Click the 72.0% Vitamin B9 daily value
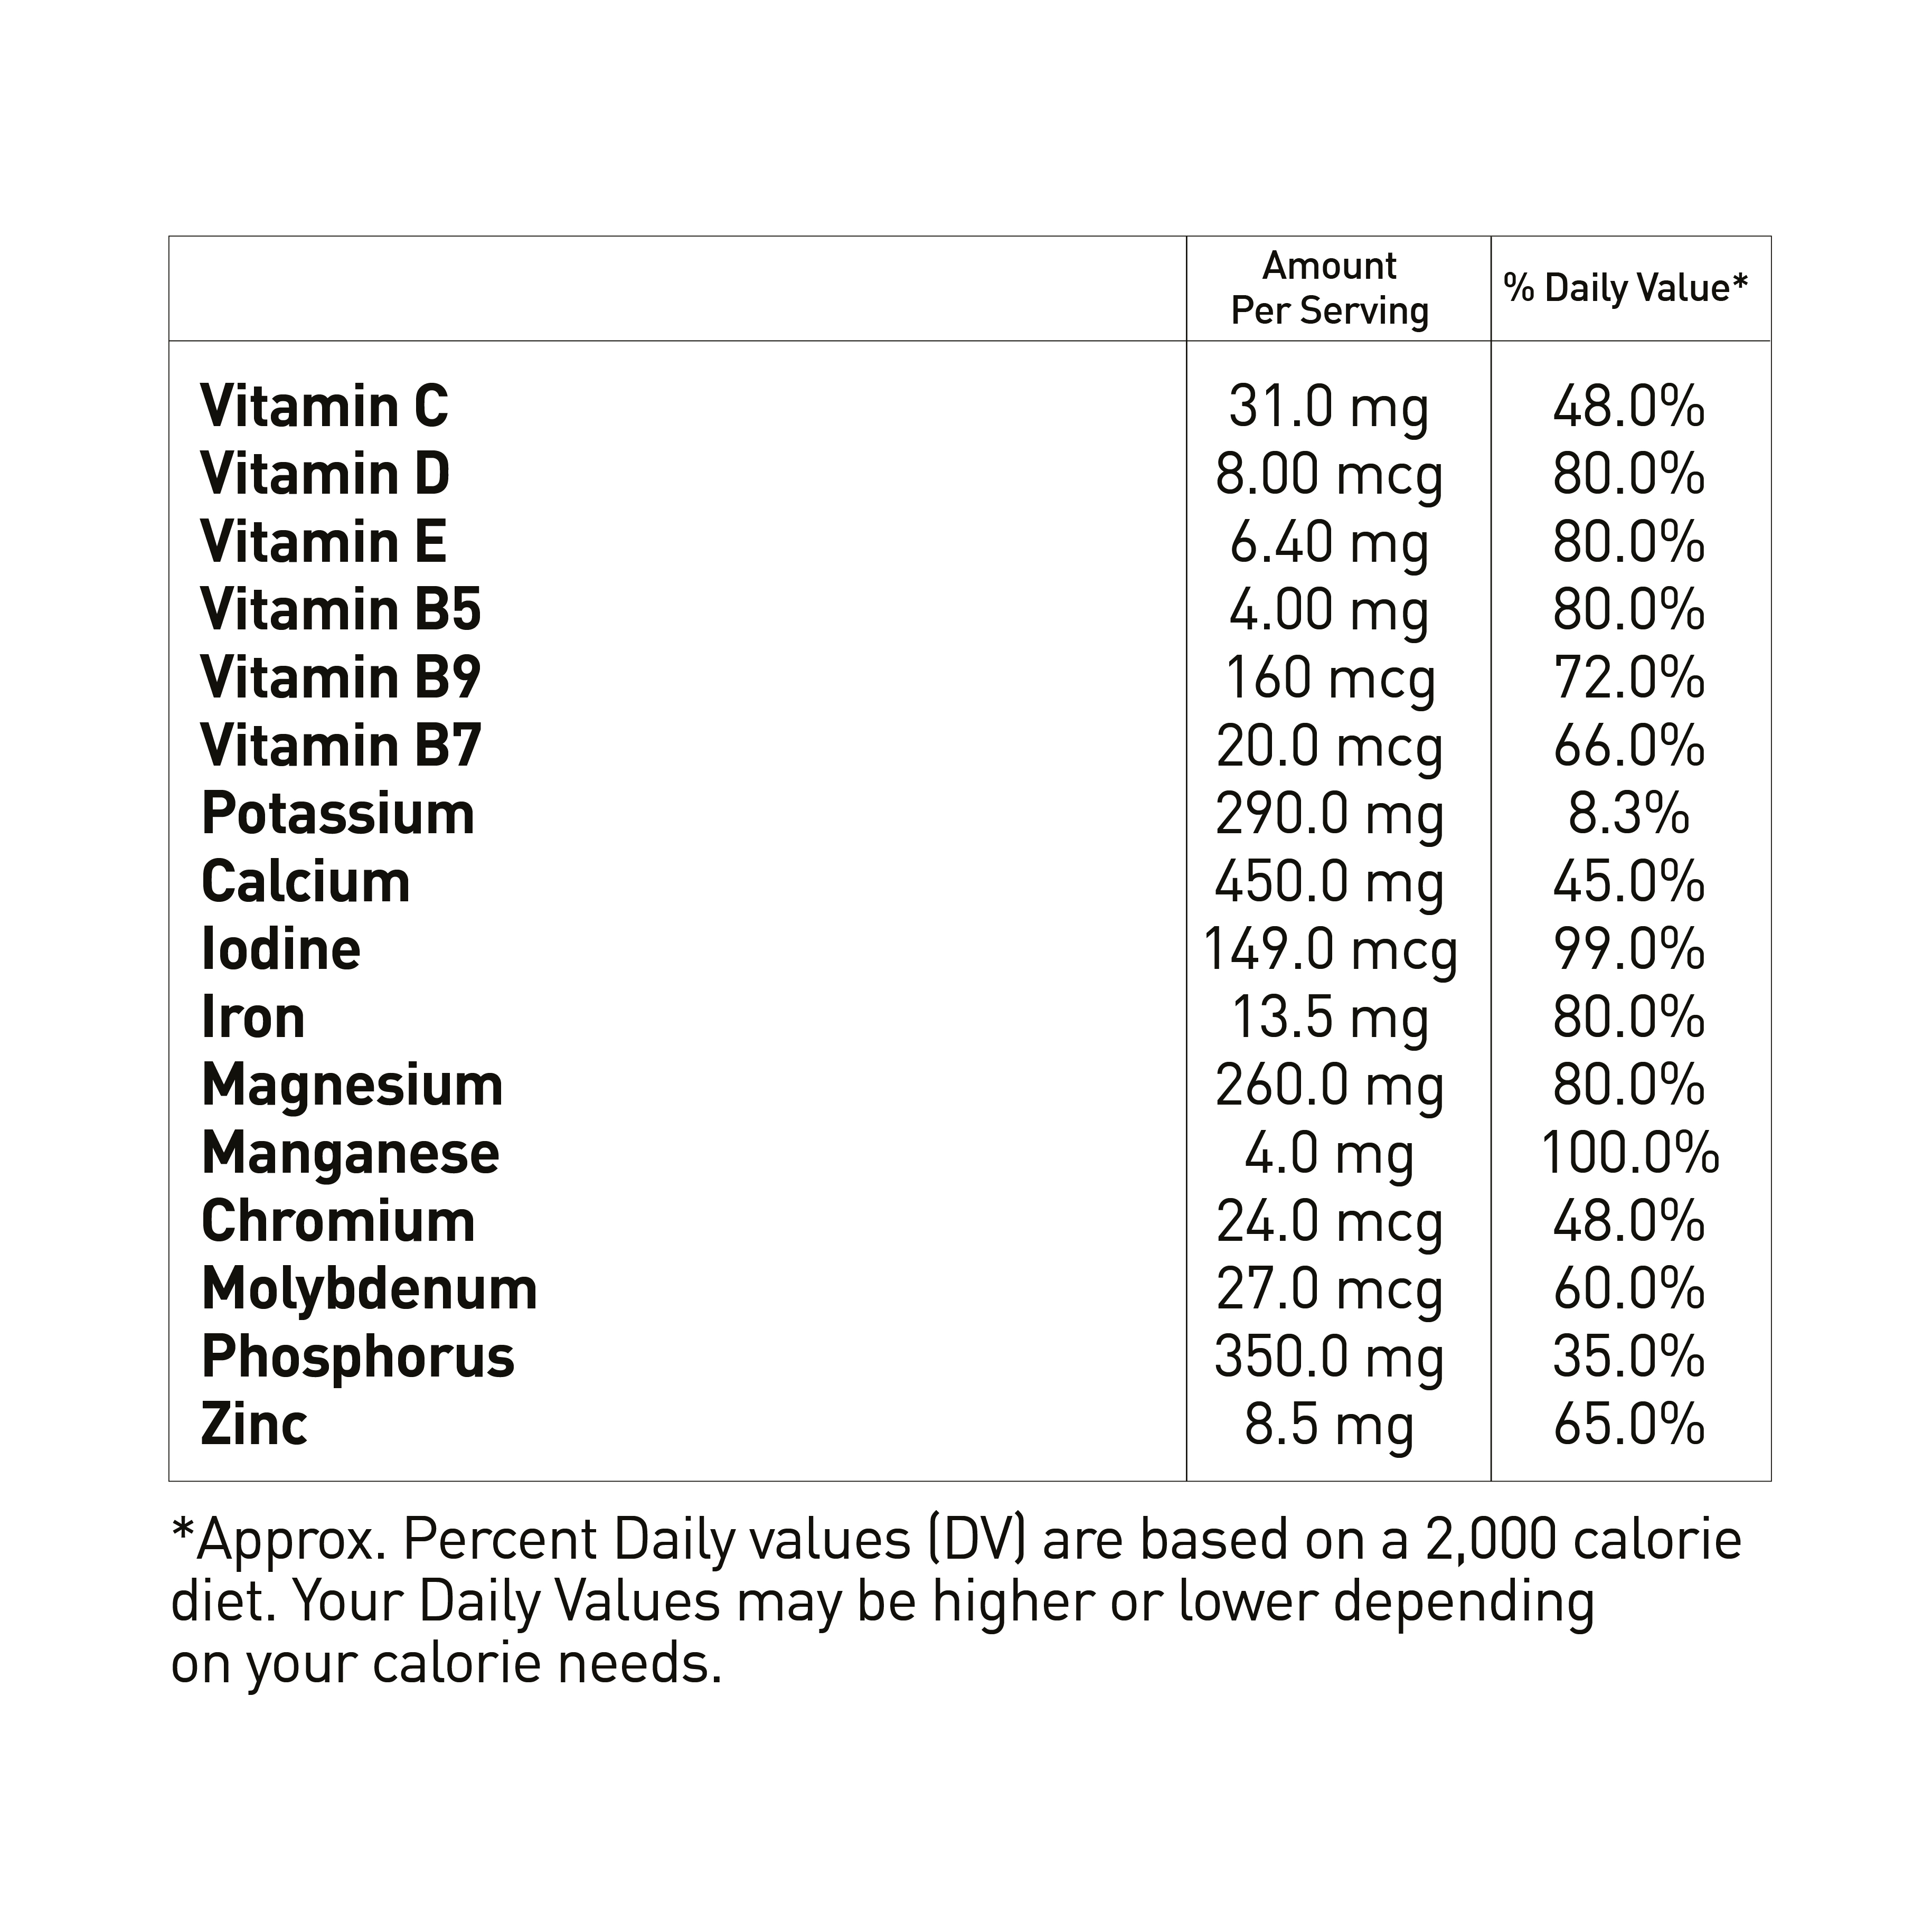The image size is (1932, 1932). click(1629, 678)
